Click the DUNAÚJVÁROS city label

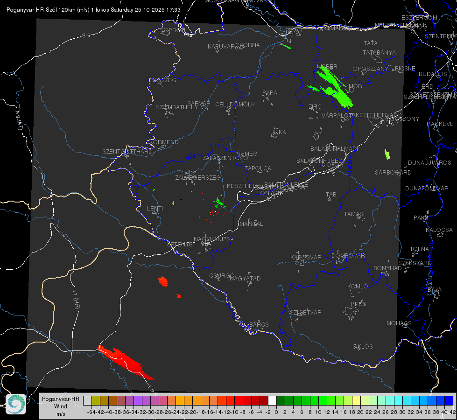[x=429, y=163]
